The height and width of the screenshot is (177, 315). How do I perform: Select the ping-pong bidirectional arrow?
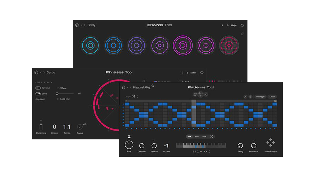pos(204,136)
